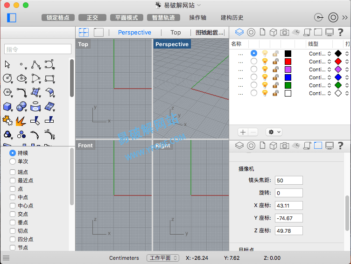Switch to the Top viewport tab
Screen dimensions: 351x264
(x=175, y=33)
